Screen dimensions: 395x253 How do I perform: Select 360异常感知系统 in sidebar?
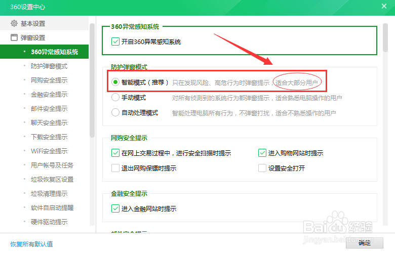45,52
